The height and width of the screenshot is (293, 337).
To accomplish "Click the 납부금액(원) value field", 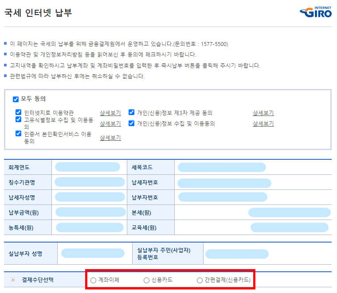I will click(90, 212).
